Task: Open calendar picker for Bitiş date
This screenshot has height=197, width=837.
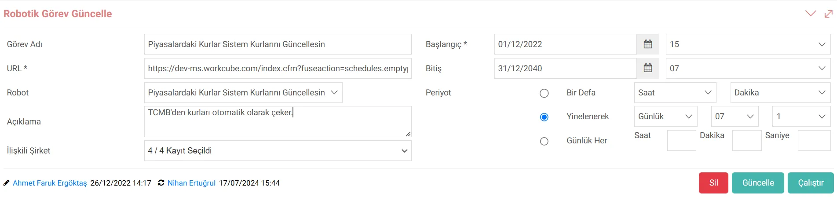Action: (647, 68)
